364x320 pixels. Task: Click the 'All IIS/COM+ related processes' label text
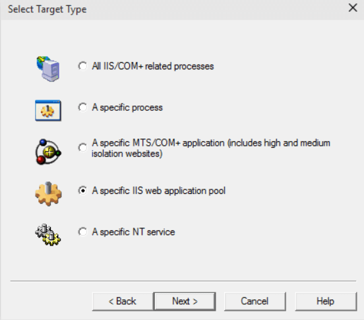(153, 66)
